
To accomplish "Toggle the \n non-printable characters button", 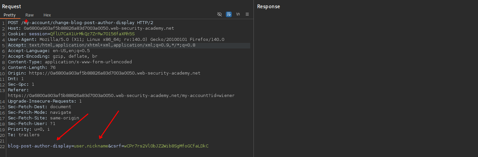I will pos(238,15).
